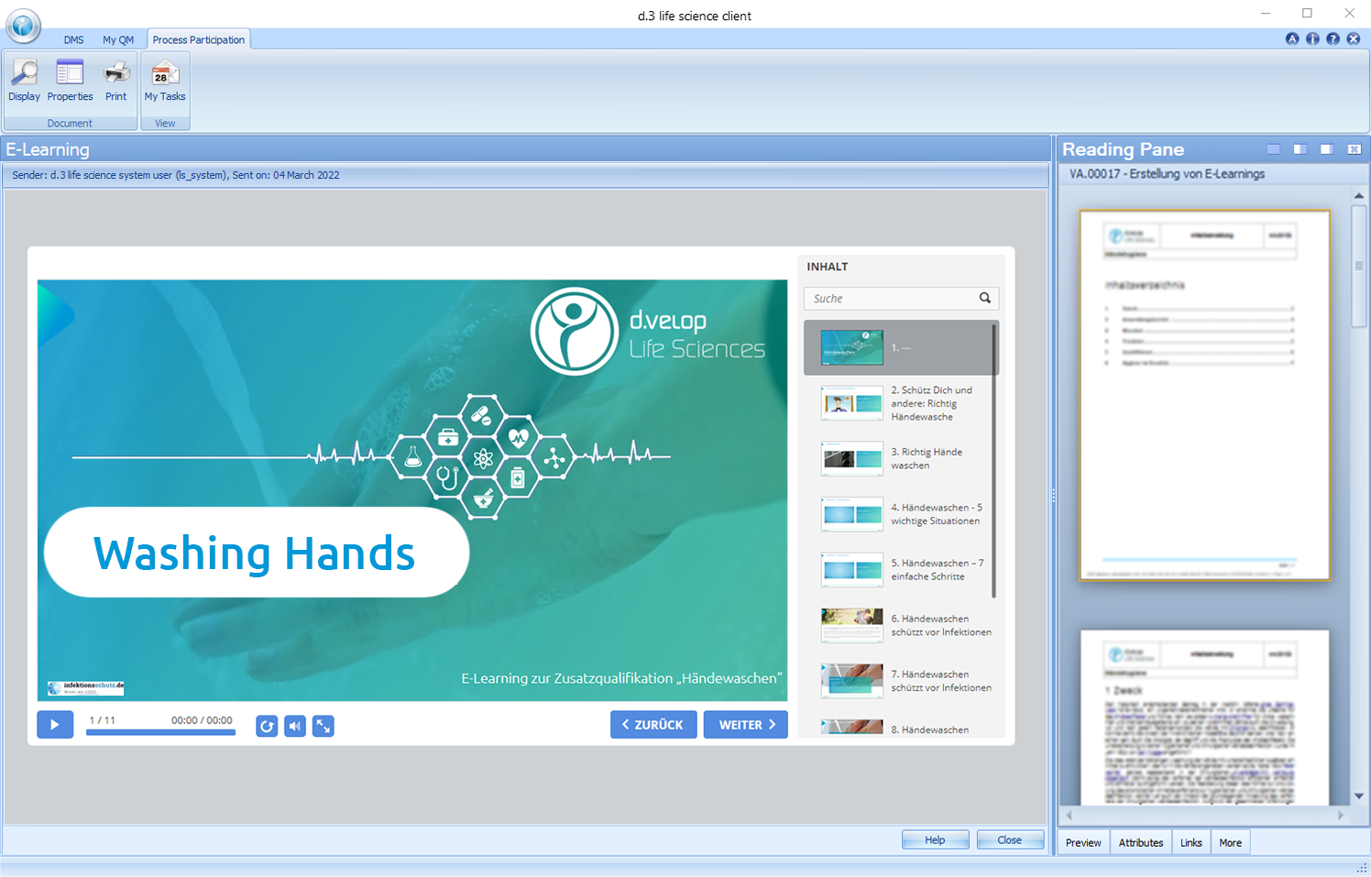
Task: Click the Display magnifier icon in ribbon
Action: [24, 73]
